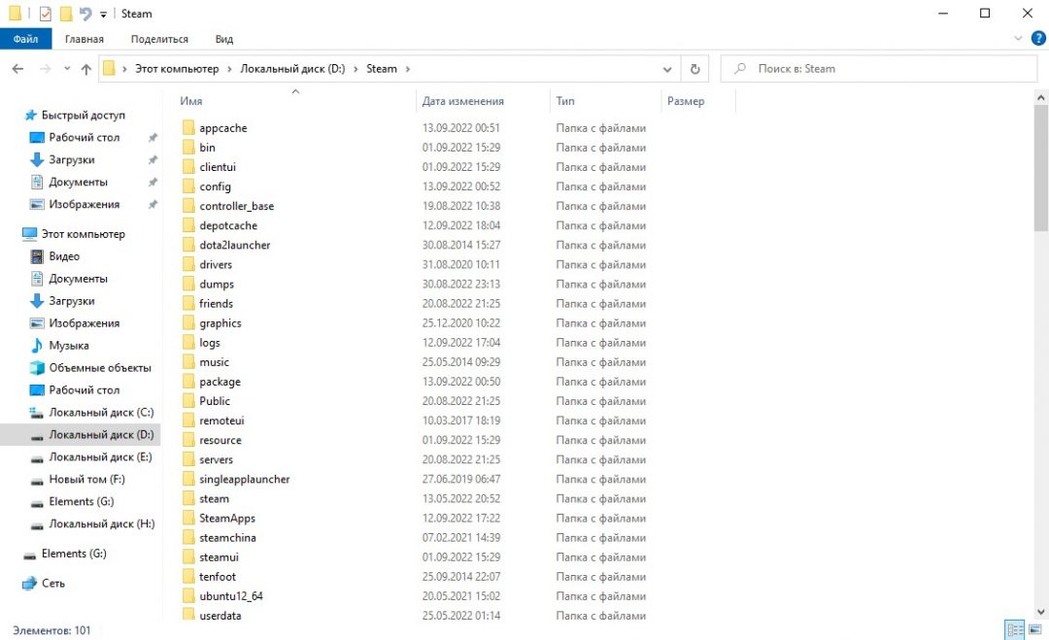This screenshot has width=1049, height=640.
Task: Click the Properties icon in title bar
Action: click(45, 14)
